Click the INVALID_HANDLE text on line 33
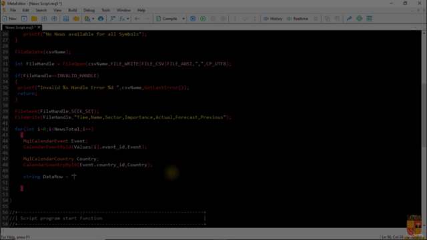 coord(77,75)
